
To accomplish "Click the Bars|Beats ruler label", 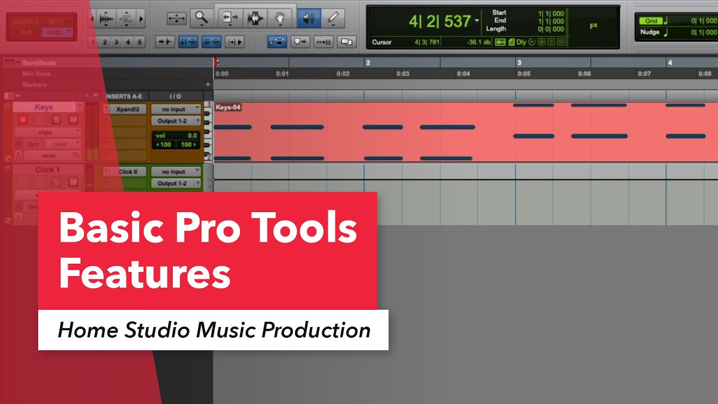I will pos(39,63).
